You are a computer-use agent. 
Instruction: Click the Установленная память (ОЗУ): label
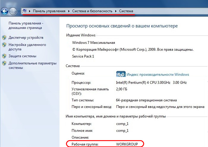[x=90, y=91]
